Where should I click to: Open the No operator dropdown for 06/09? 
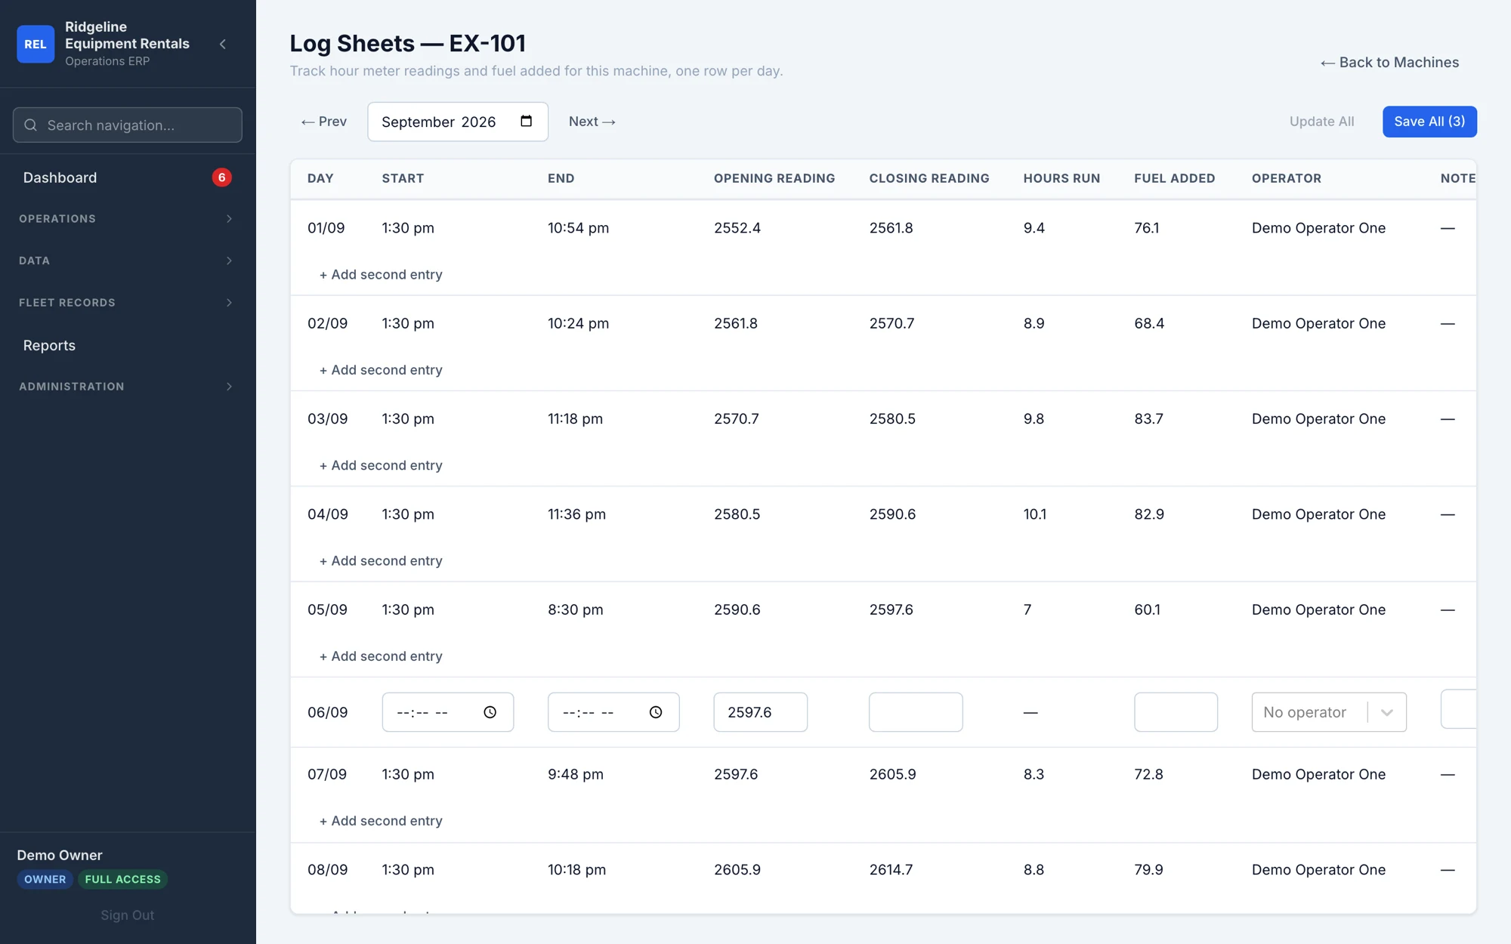click(x=1329, y=712)
